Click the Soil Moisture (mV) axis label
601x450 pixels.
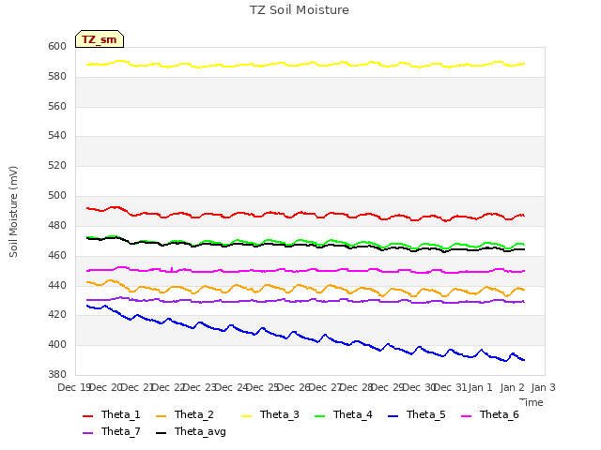coord(13,212)
